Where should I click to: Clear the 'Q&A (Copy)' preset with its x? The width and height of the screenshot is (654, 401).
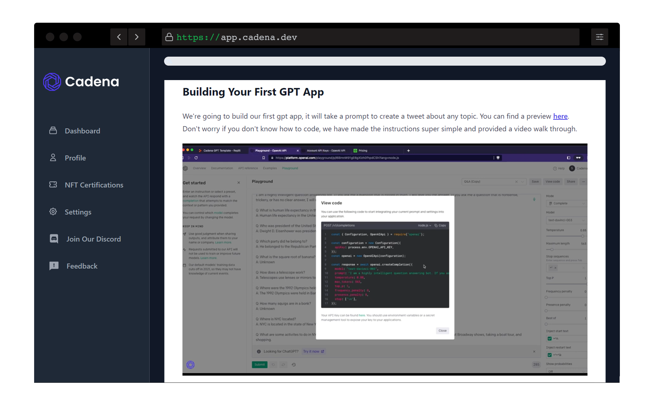click(x=516, y=182)
